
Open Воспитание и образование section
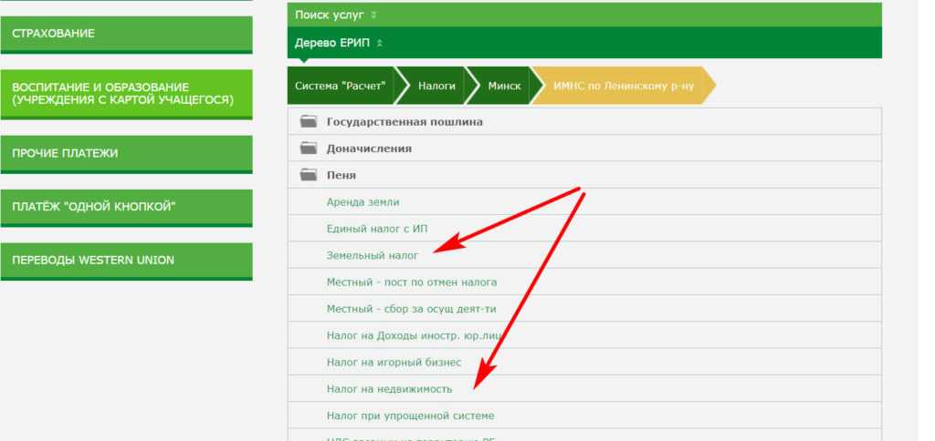(125, 93)
